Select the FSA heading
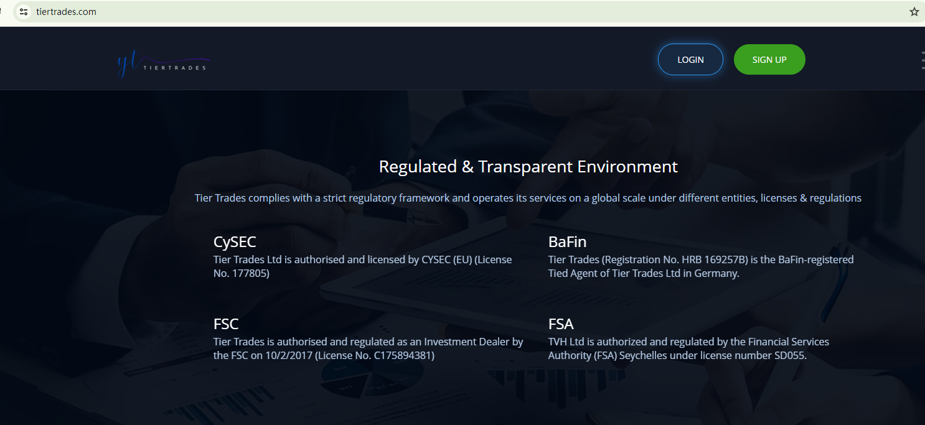Viewport: 925px width, 425px height. (x=561, y=324)
